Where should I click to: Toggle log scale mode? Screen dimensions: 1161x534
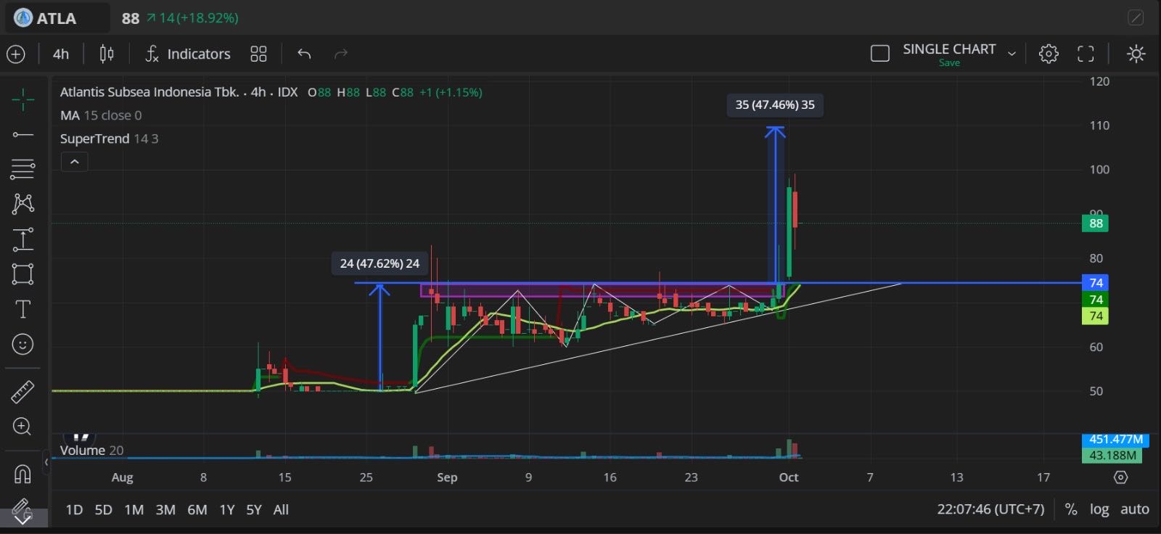tap(1099, 509)
